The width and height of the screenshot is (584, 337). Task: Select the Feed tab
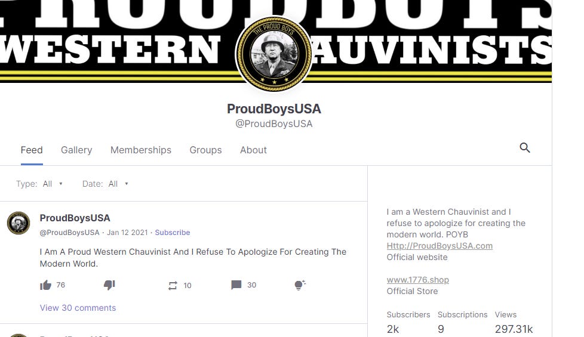tap(32, 150)
